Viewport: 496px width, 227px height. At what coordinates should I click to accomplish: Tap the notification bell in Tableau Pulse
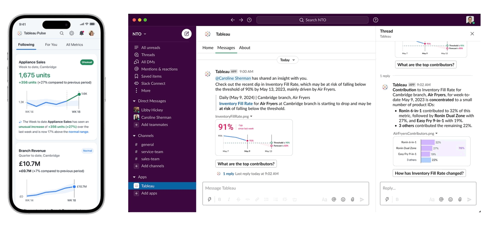[82, 33]
